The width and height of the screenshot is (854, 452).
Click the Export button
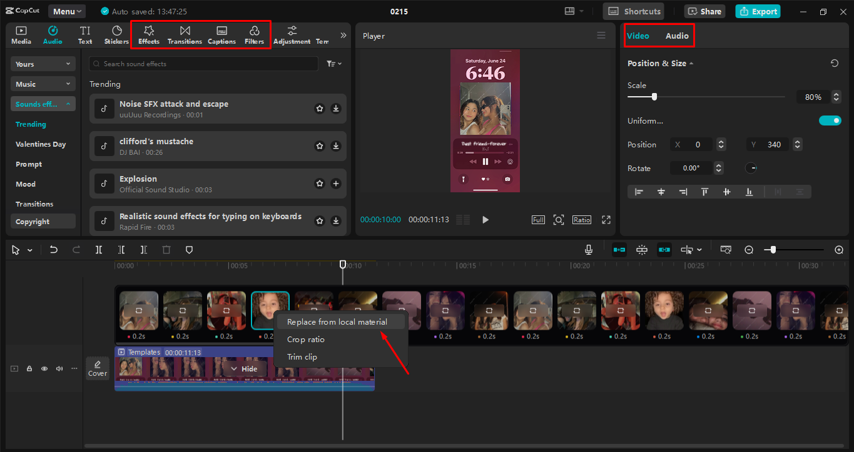click(x=758, y=11)
